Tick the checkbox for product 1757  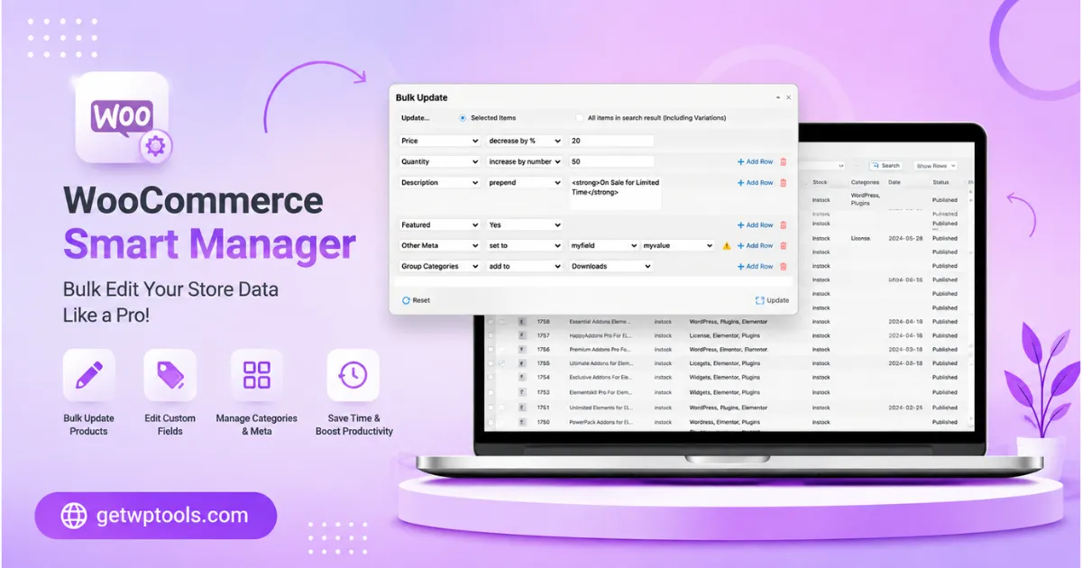pos(491,335)
